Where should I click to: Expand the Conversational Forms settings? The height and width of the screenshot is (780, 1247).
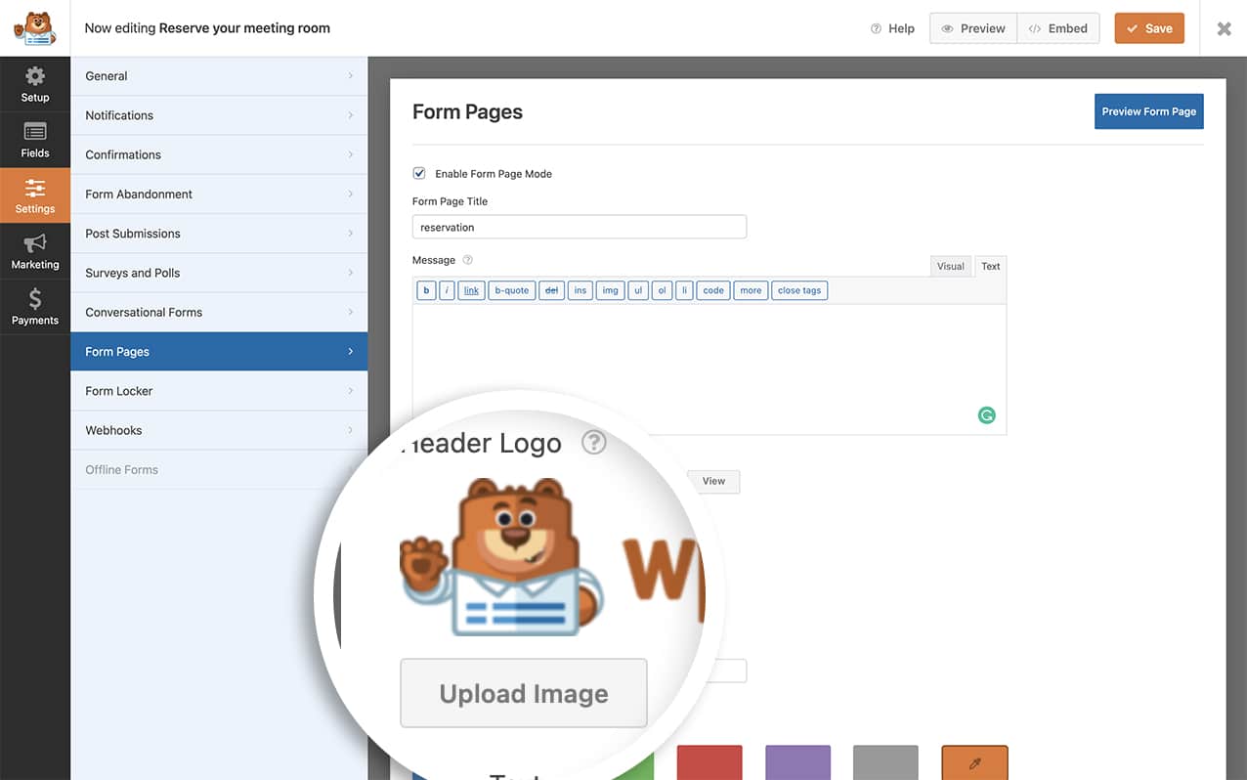click(x=218, y=312)
